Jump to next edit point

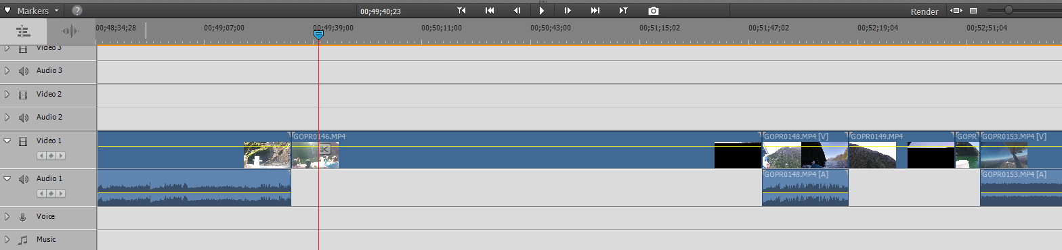tap(595, 11)
